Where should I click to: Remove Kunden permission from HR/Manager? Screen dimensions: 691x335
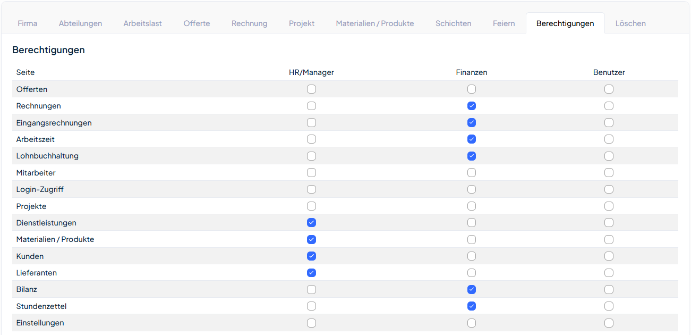[311, 256]
